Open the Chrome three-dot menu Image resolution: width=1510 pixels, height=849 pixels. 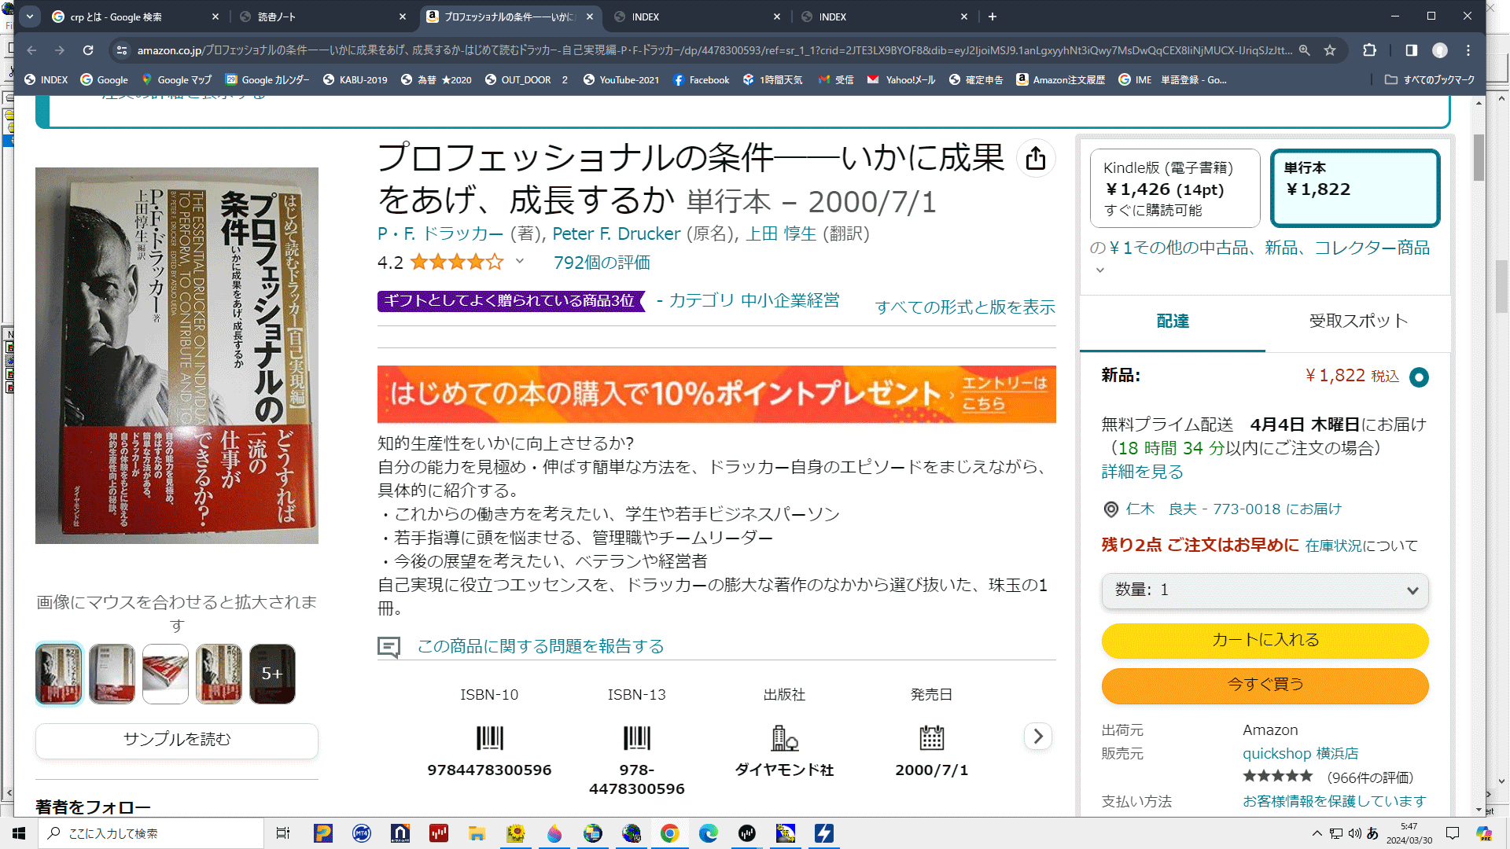pos(1468,50)
